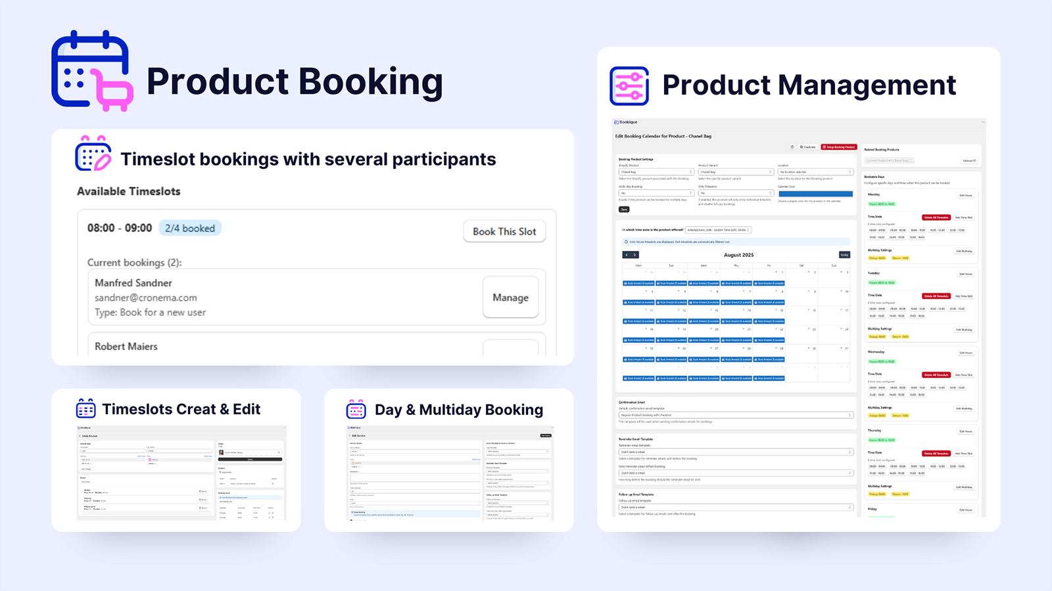Click the Today button on the calendar

(844, 255)
